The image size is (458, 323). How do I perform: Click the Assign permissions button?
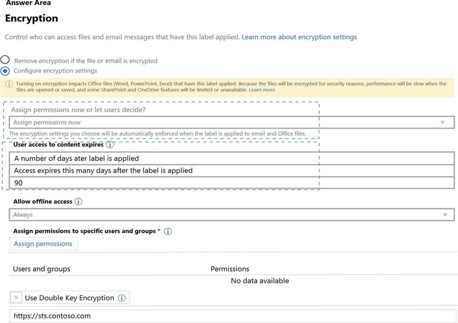coord(43,244)
